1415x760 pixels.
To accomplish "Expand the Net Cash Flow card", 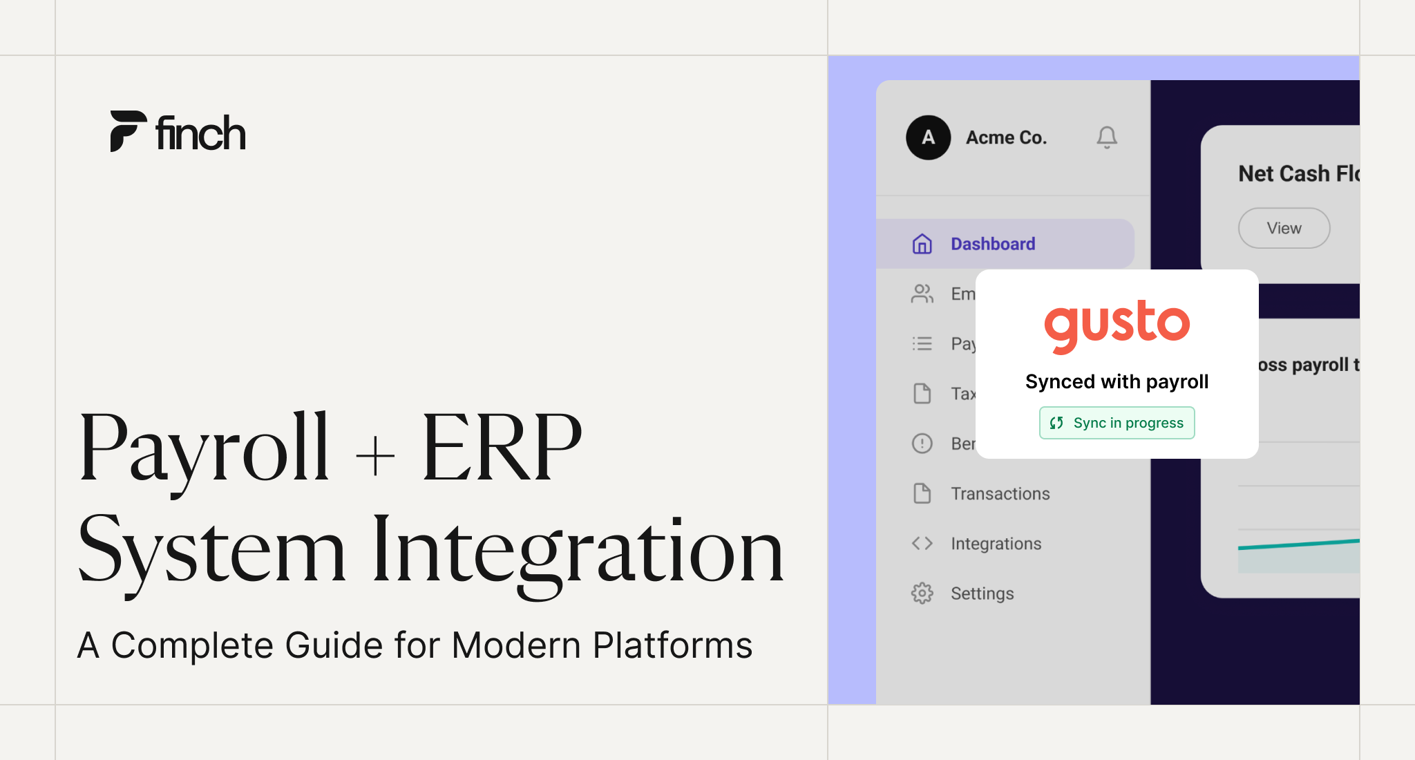I will coord(1283,228).
